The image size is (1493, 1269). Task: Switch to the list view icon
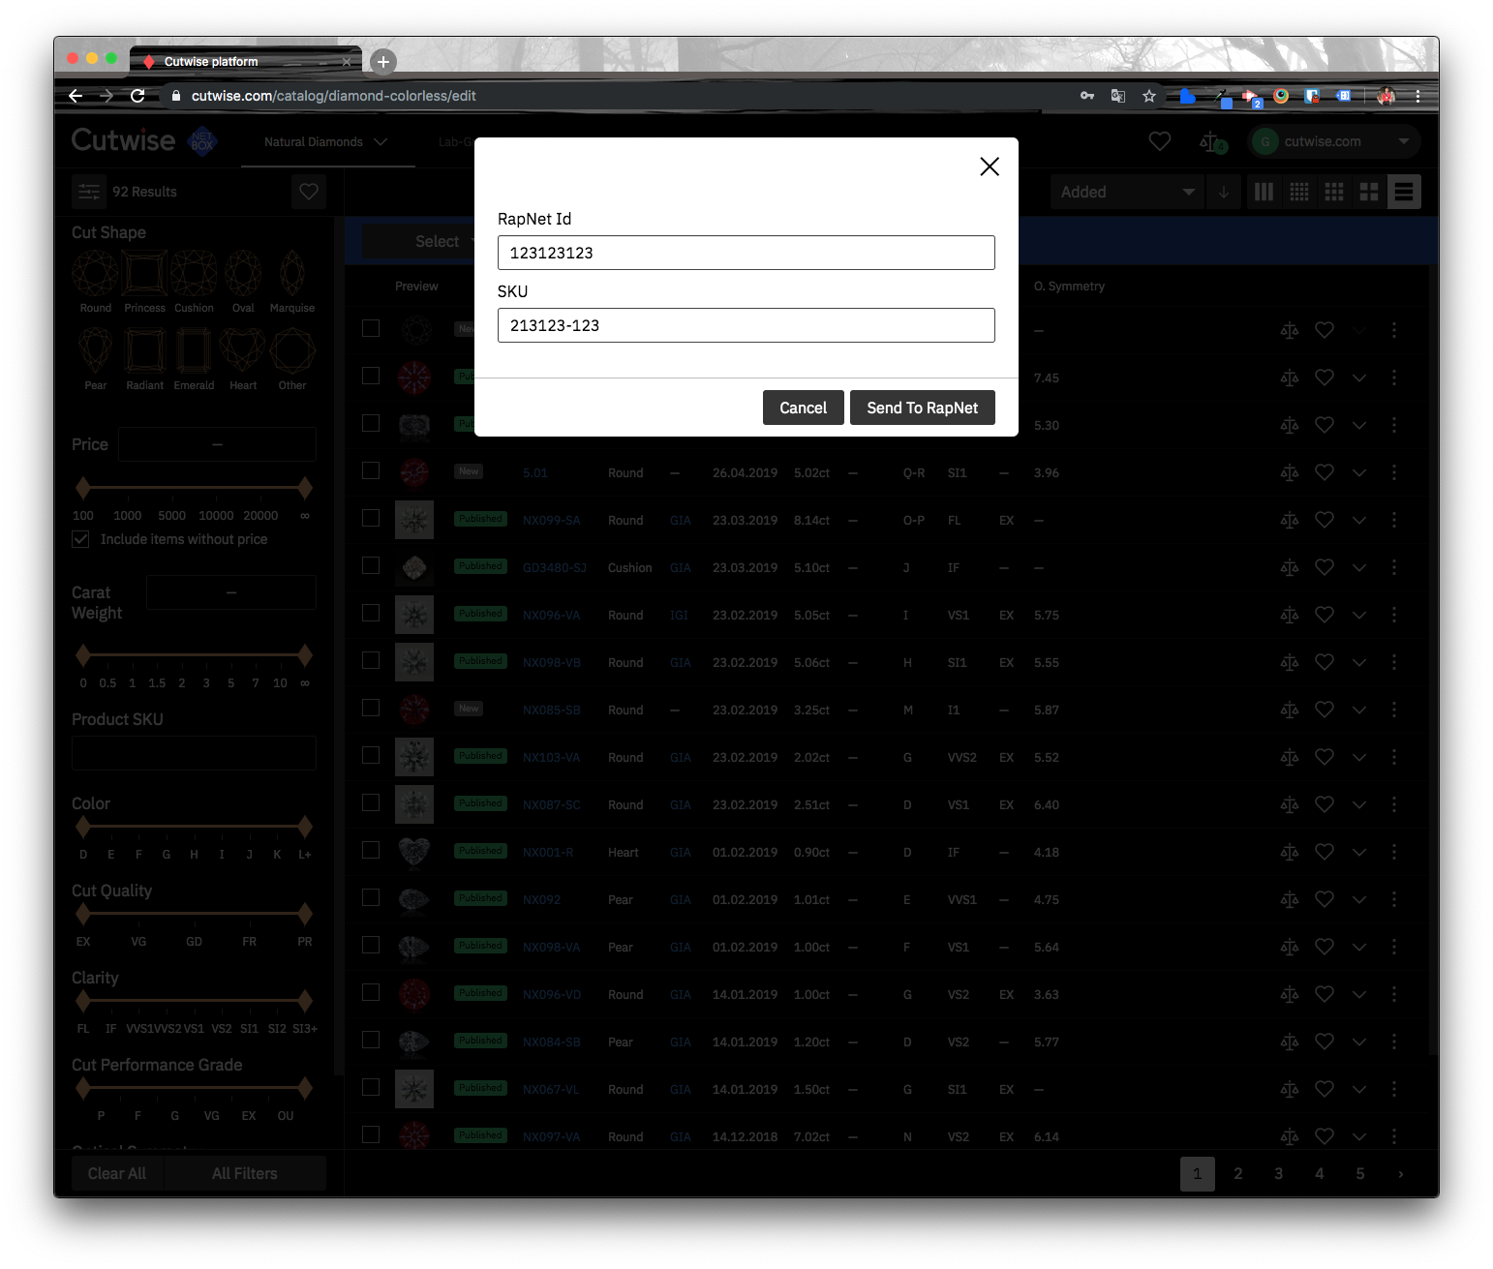1404,192
